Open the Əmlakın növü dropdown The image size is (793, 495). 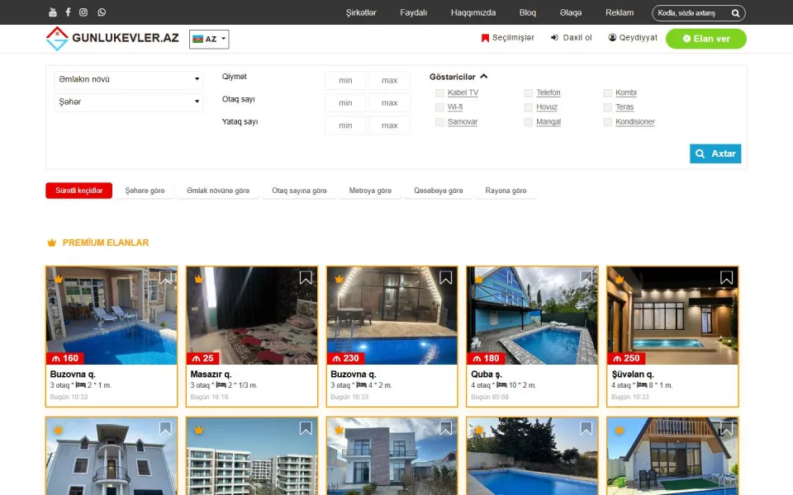point(129,79)
